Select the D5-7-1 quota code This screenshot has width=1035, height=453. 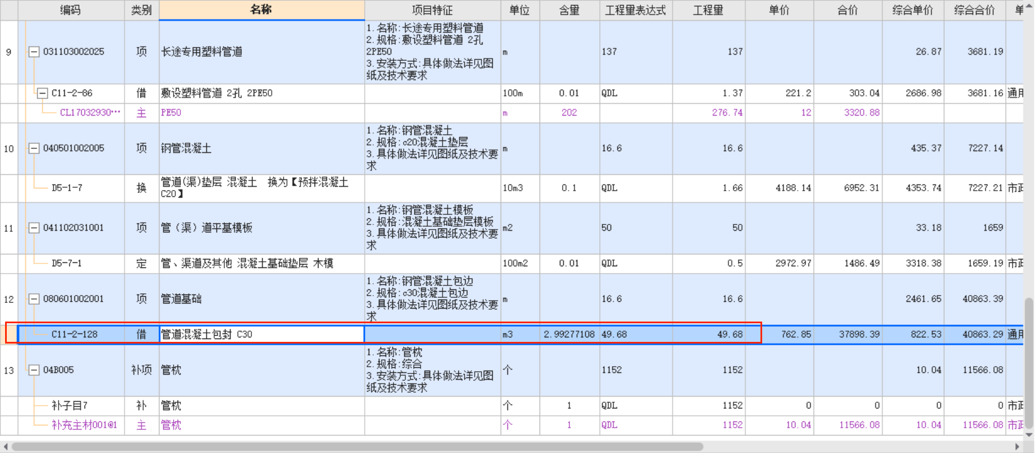[67, 263]
